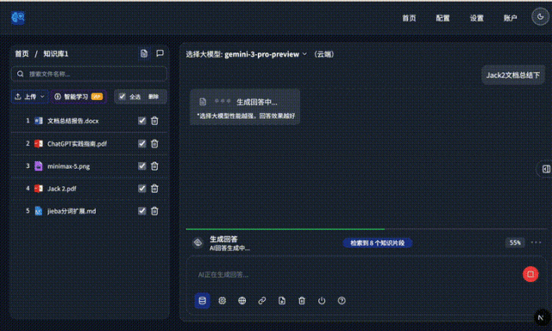Click the 智能学习 VIP button
Image resolution: width=552 pixels, height=331 pixels.
tap(78, 97)
